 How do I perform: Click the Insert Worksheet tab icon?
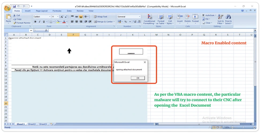coord(52,124)
